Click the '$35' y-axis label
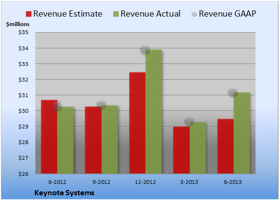 click(23, 33)
